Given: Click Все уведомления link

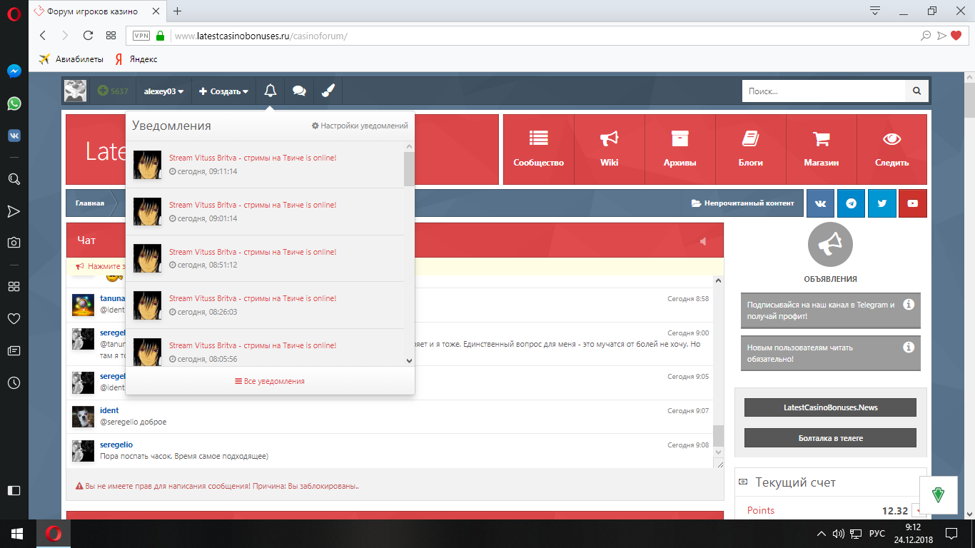Looking at the screenshot, I should (270, 381).
